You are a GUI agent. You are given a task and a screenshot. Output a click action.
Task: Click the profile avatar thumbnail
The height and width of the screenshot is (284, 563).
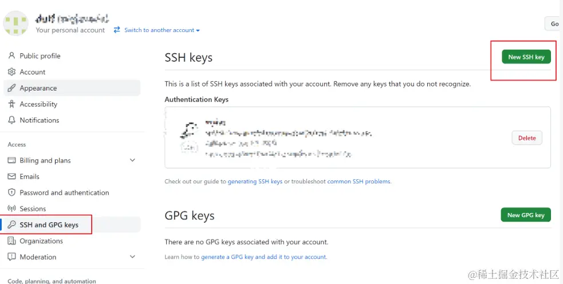coord(17,24)
